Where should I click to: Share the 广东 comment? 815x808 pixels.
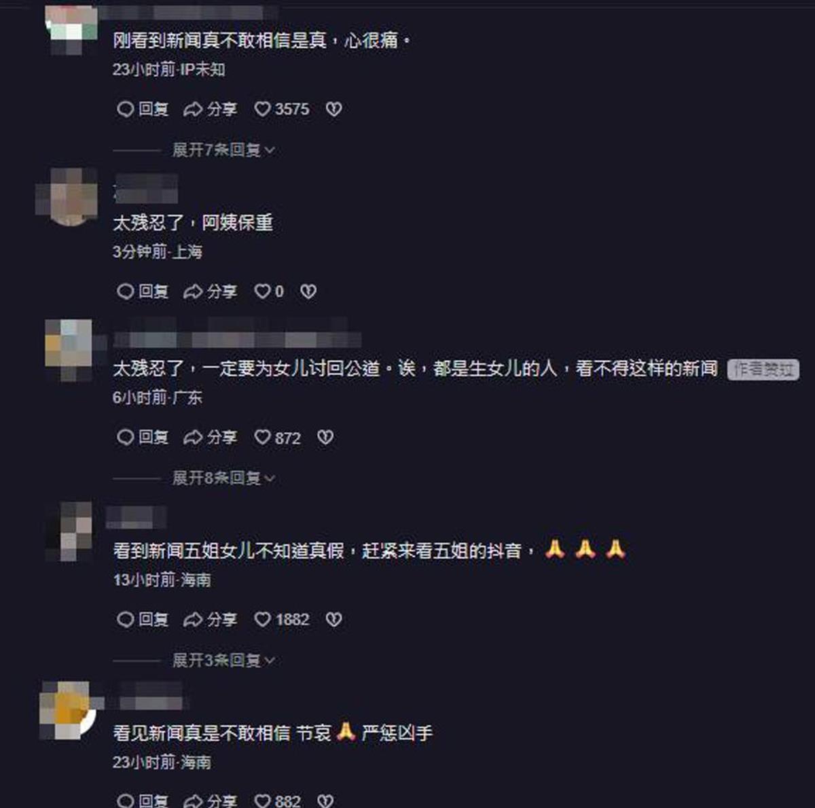click(x=211, y=438)
